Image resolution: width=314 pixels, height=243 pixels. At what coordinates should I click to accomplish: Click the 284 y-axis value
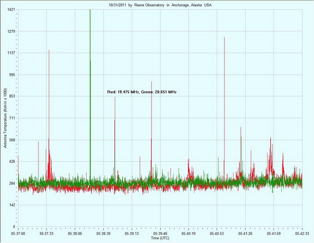[x=12, y=183]
